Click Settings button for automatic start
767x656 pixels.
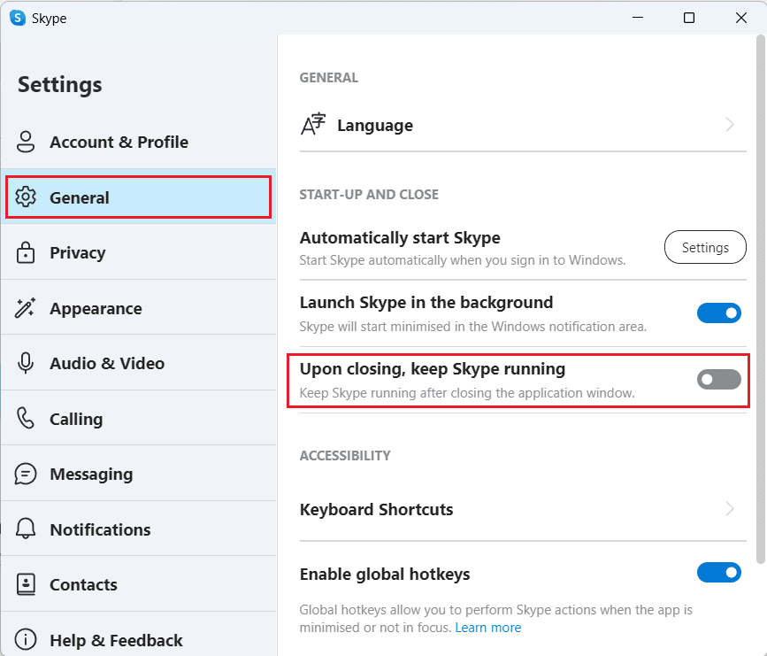click(705, 247)
